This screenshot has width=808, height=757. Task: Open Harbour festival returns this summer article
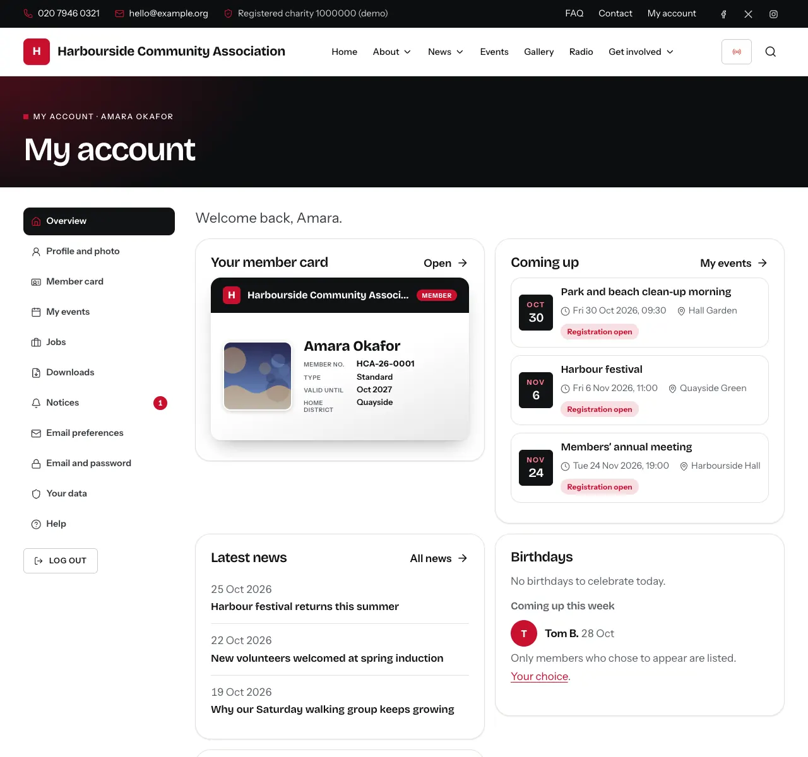pos(305,606)
